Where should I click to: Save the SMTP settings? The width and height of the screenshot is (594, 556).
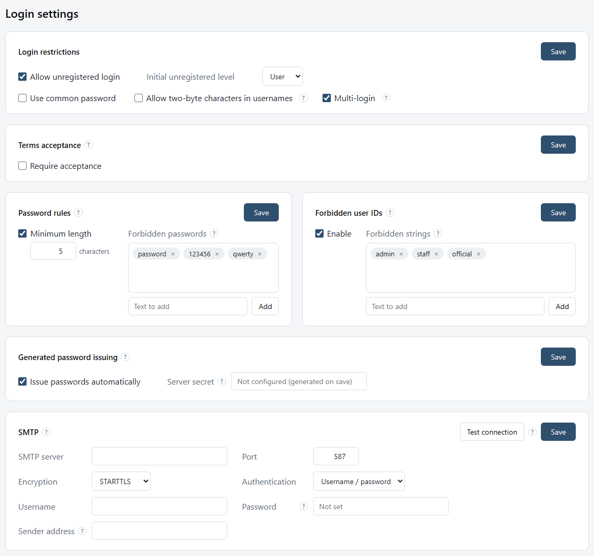click(558, 432)
